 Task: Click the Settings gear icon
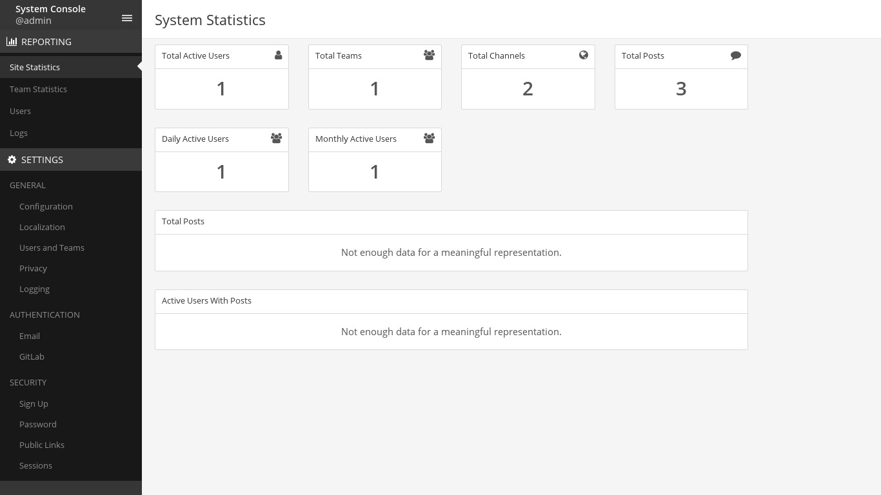coord(12,160)
